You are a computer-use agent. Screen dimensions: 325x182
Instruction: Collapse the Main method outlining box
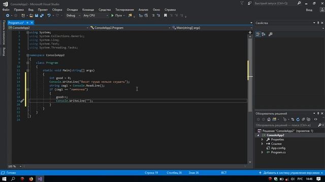point(28,70)
